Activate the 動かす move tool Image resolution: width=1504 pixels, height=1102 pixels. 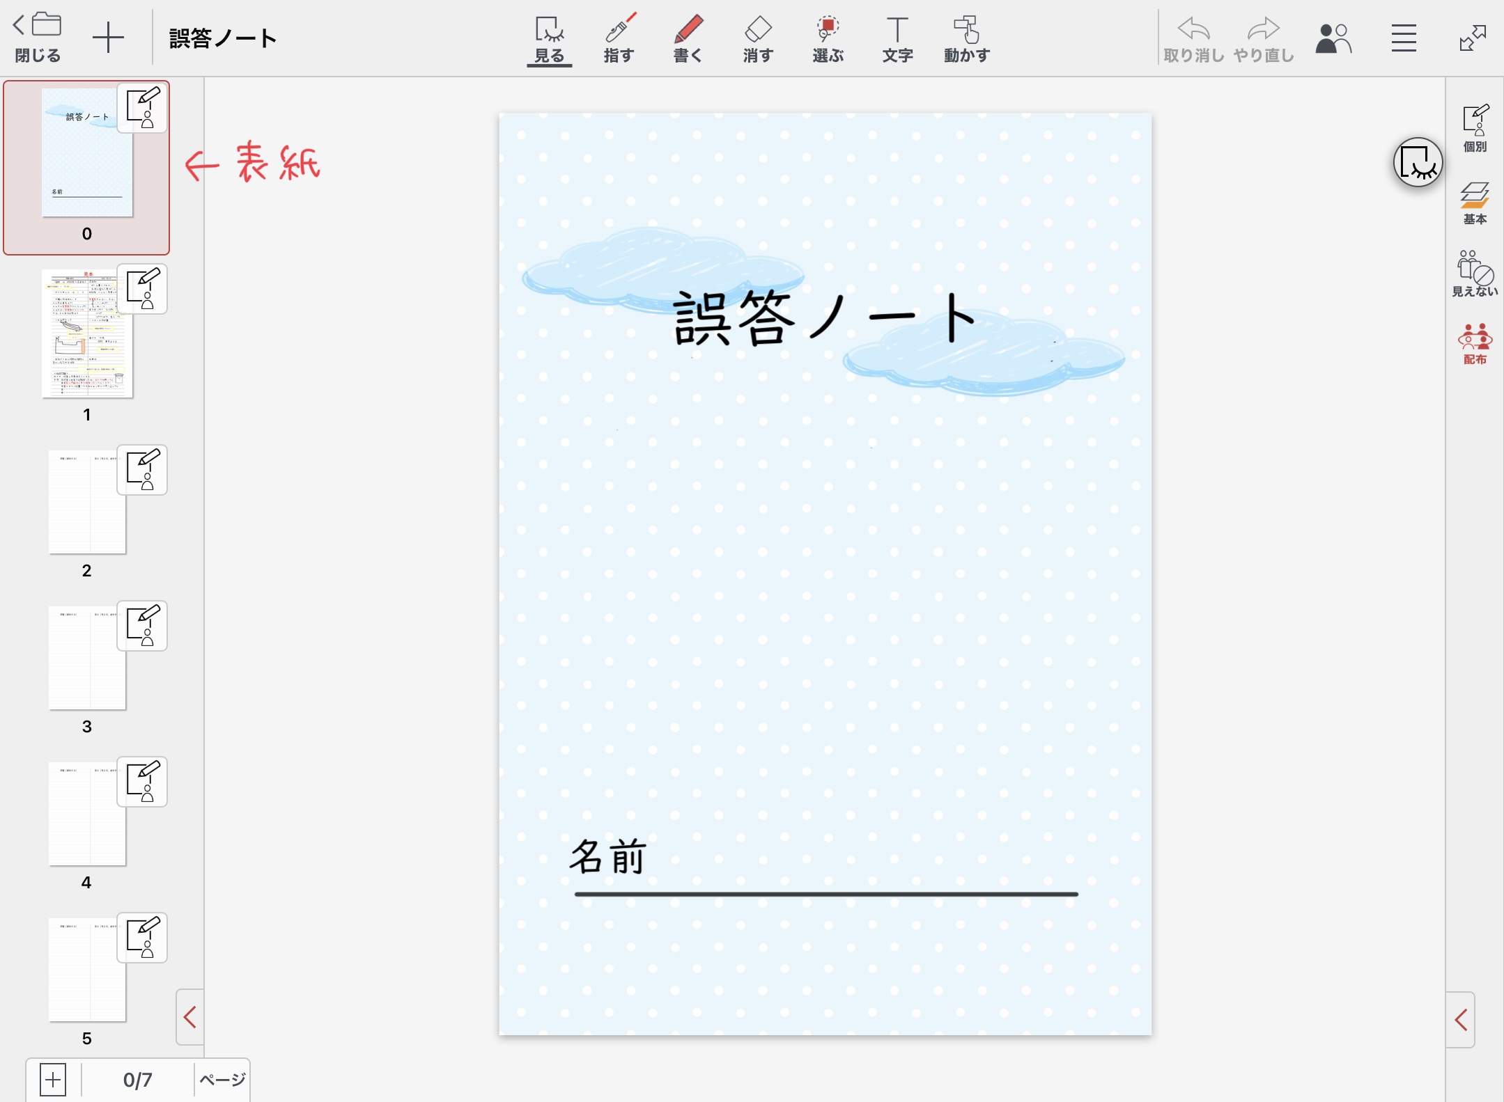point(967,38)
